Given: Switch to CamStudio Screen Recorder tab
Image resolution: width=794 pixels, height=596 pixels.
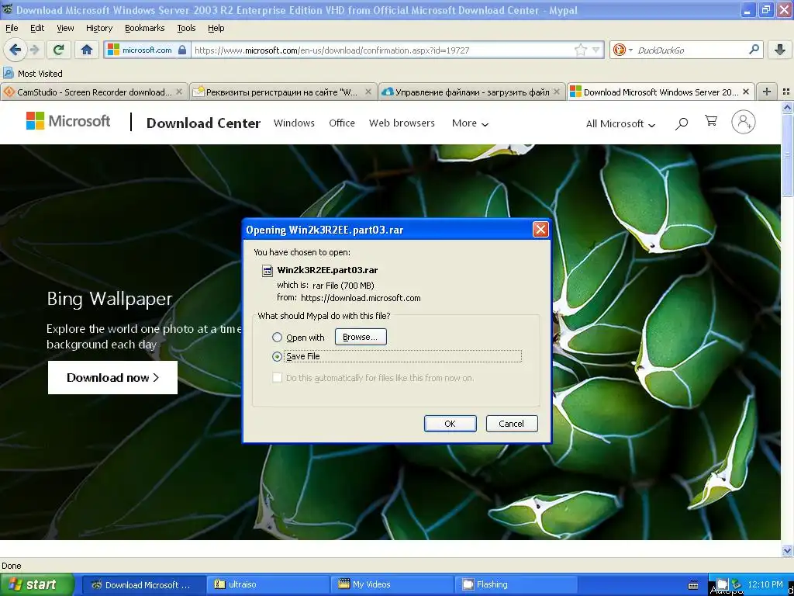Looking at the screenshot, I should pos(94,92).
